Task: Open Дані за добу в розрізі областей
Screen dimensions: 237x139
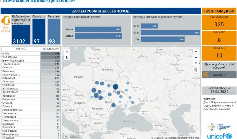Action: (219, 66)
